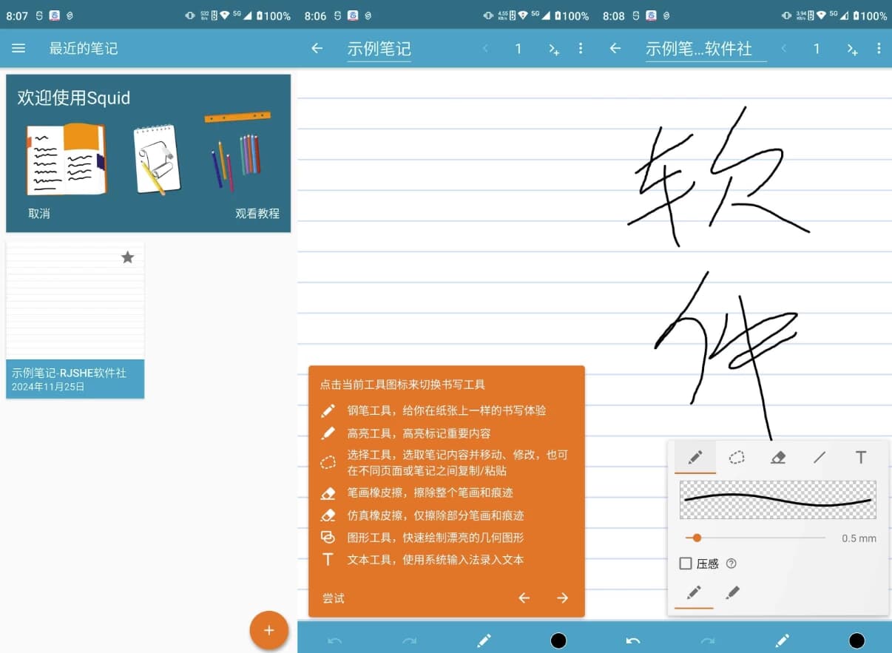Select the text tool
The image size is (892, 653).
[x=860, y=458]
